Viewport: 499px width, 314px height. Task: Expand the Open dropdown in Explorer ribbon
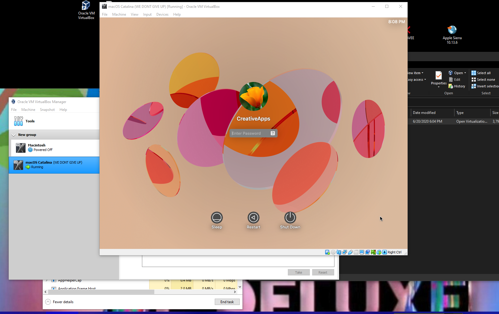pos(465,73)
